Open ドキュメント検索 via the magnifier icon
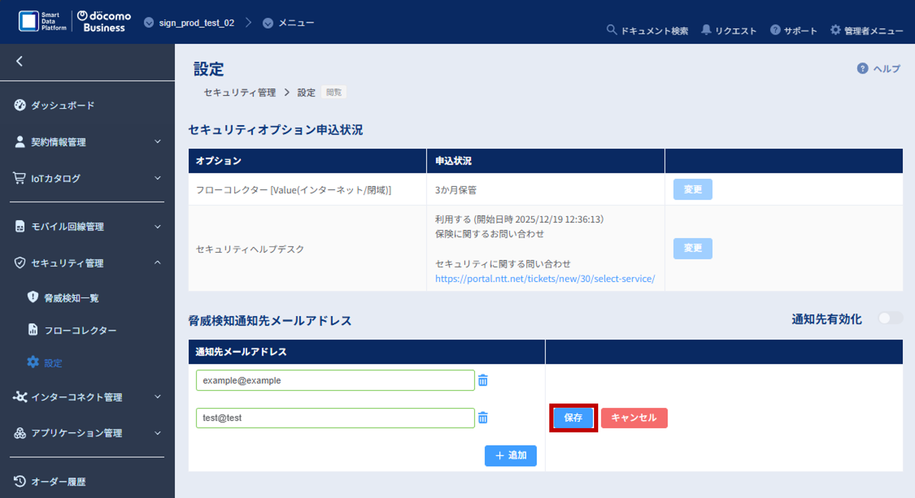The width and height of the screenshot is (915, 498). tap(612, 30)
